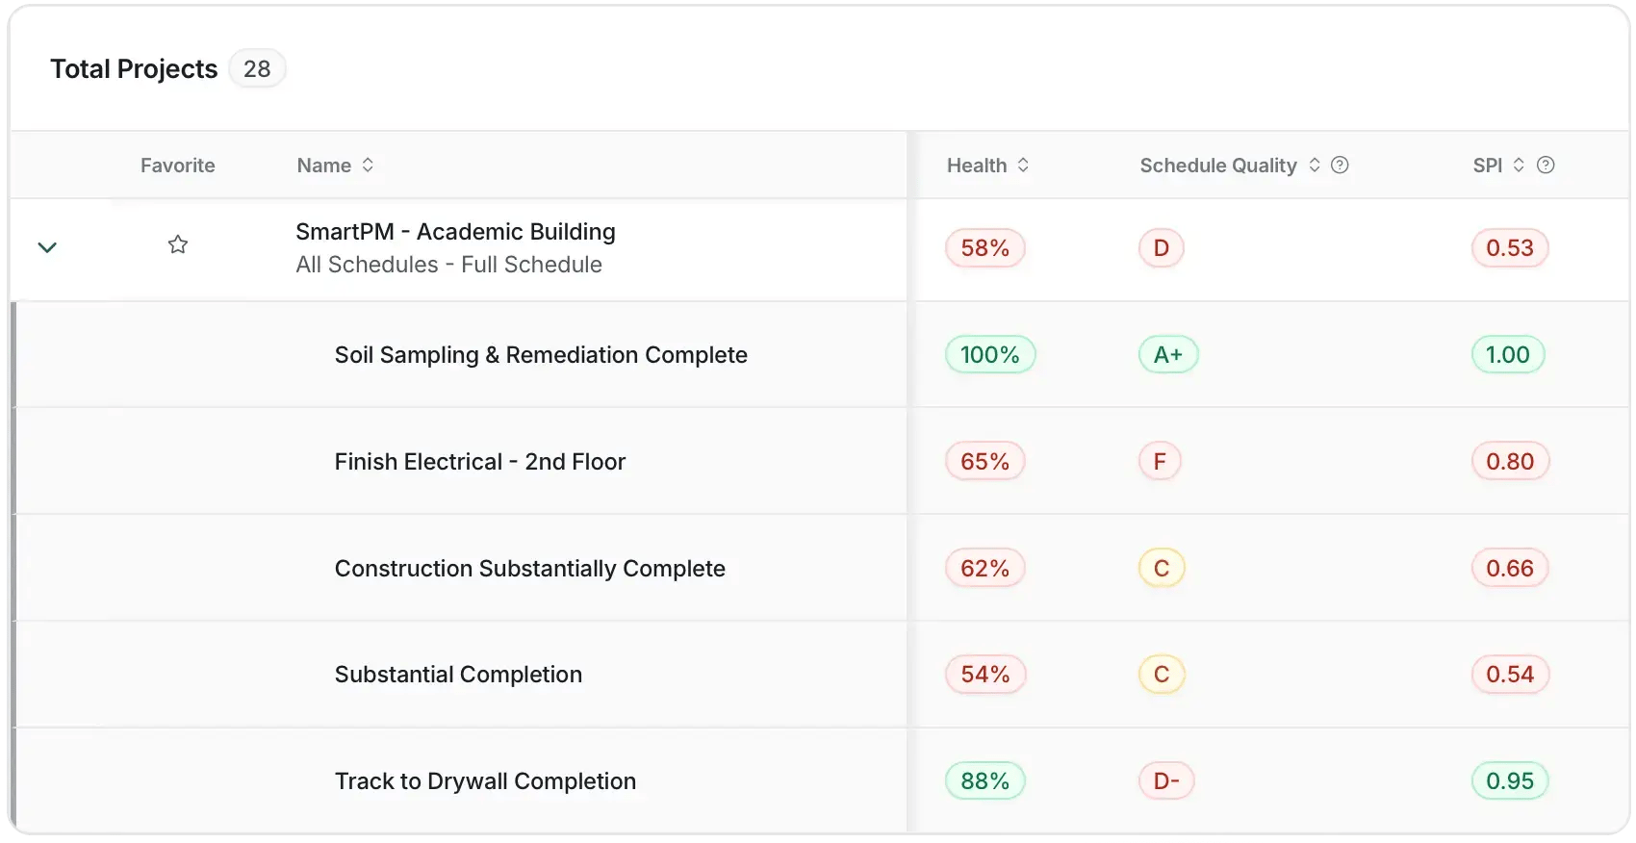Select the 0.53 SPI badge
The height and width of the screenshot is (843, 1636).
tap(1509, 247)
